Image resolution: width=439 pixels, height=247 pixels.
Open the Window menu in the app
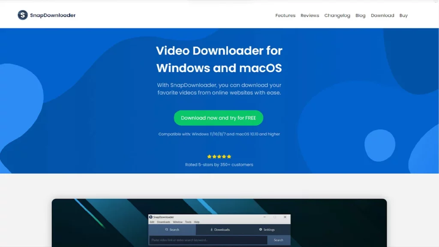click(177, 222)
